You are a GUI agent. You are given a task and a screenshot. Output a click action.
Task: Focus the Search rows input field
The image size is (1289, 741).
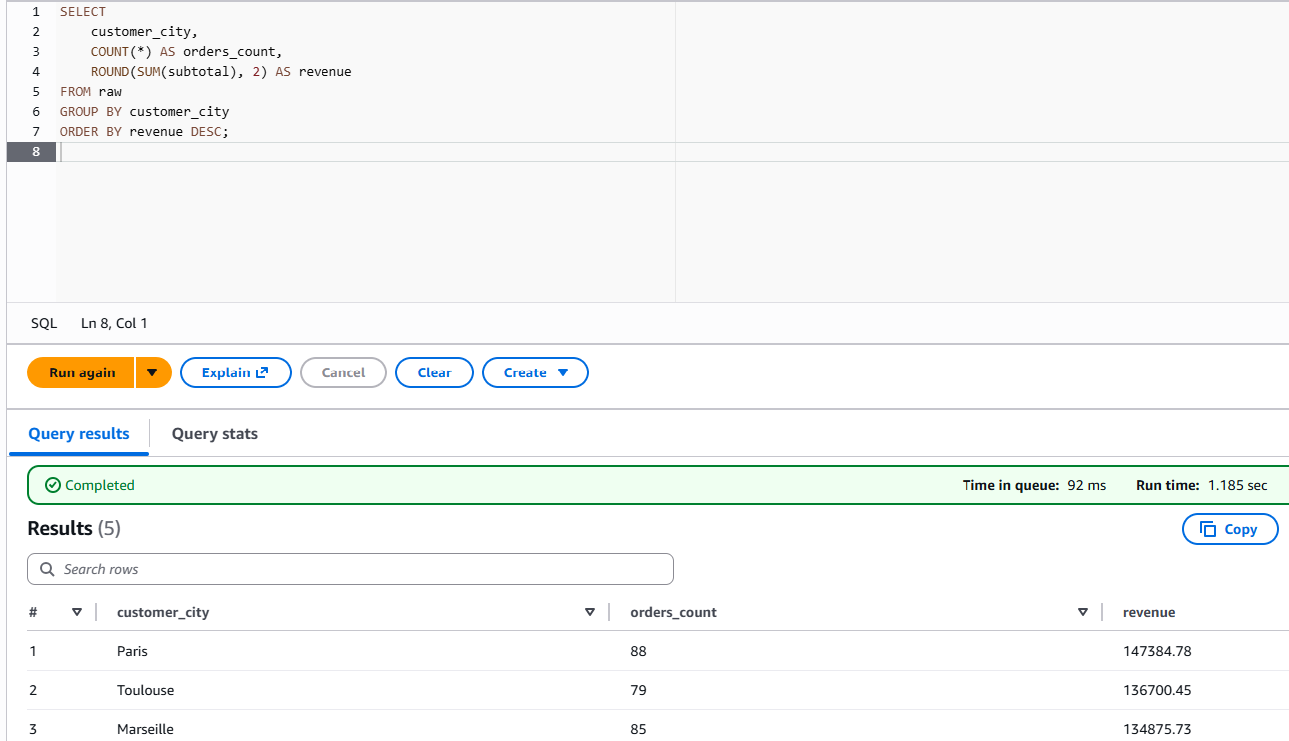(359, 569)
